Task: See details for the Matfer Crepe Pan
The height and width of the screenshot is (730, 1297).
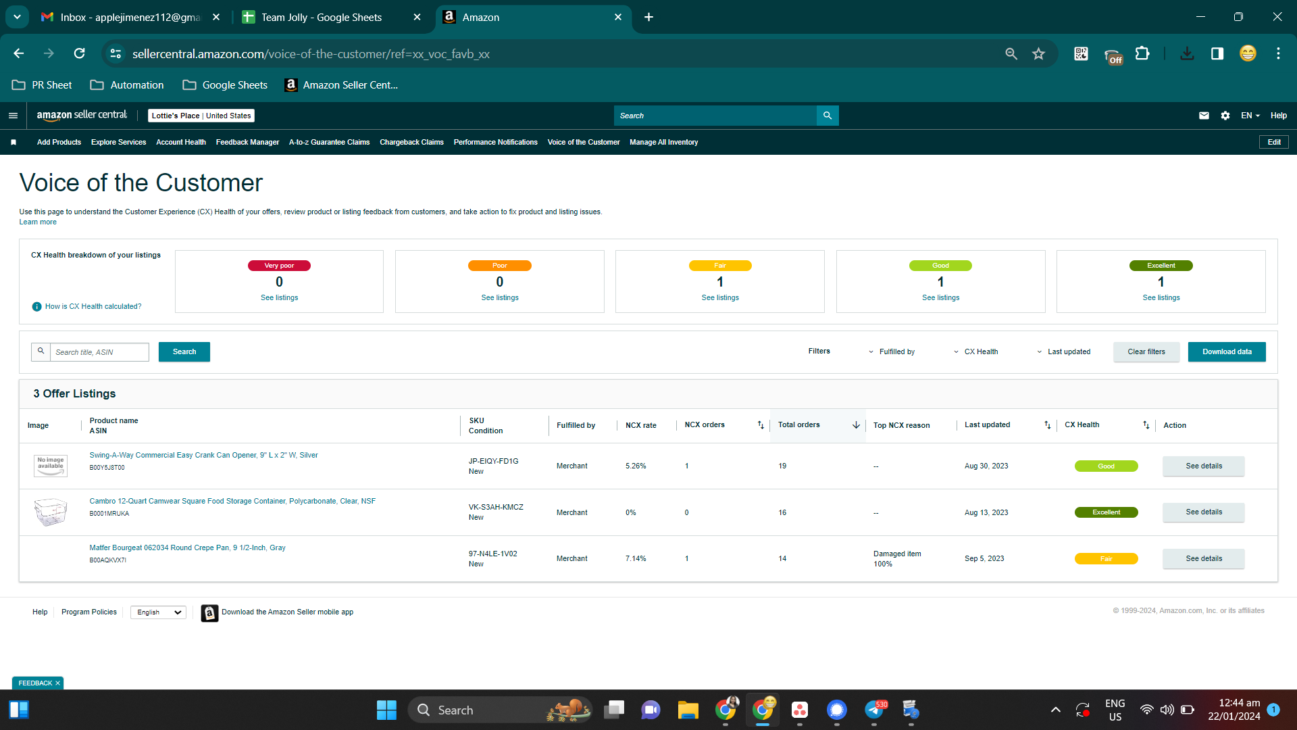Action: point(1204,559)
